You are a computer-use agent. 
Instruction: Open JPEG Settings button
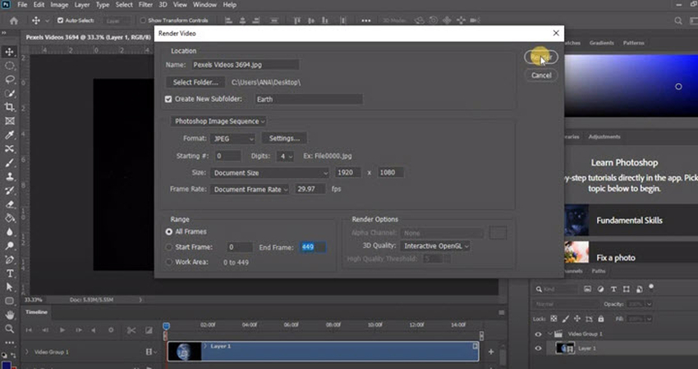pyautogui.click(x=284, y=139)
